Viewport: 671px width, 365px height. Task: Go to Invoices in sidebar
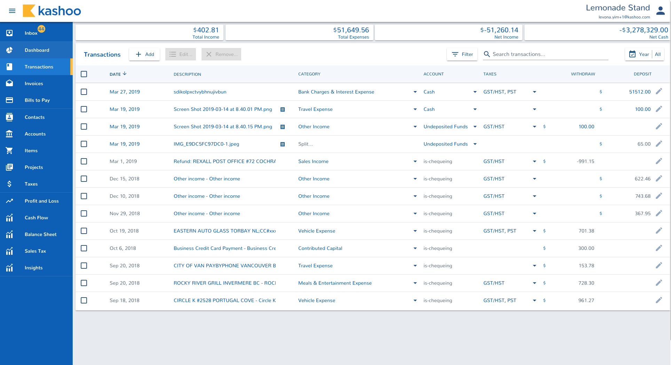tap(34, 83)
